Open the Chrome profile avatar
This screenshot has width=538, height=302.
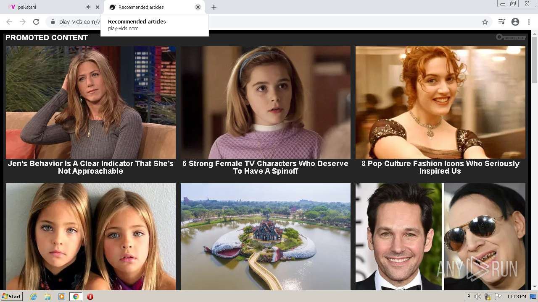click(x=515, y=22)
